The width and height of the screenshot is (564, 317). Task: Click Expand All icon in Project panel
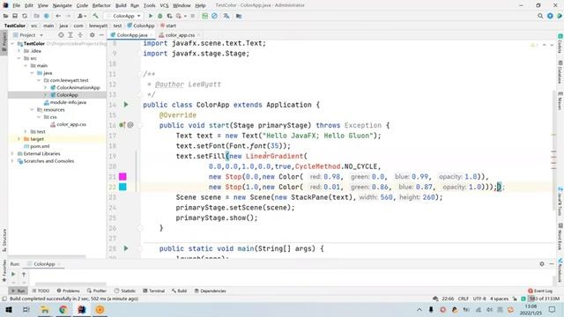click(70, 35)
